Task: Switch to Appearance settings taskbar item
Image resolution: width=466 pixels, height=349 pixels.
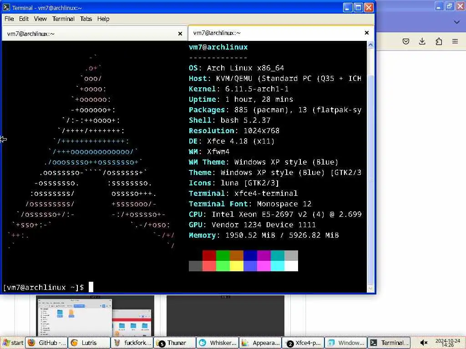Action: click(260, 343)
